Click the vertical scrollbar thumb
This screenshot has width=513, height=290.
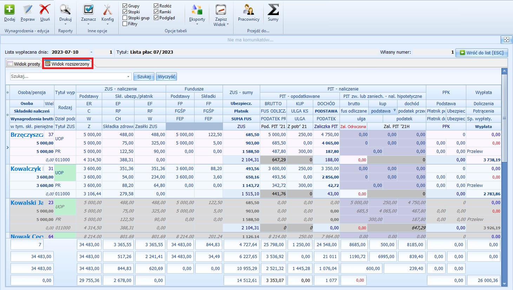point(505,117)
